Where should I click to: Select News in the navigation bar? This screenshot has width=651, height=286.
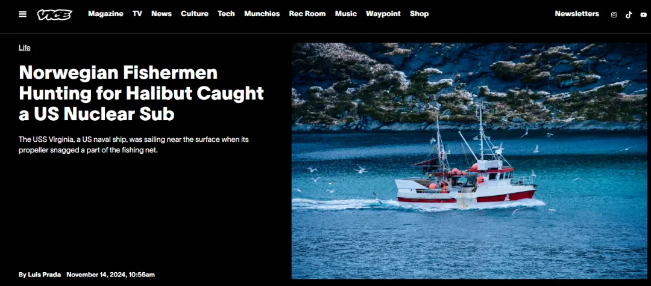tap(162, 14)
